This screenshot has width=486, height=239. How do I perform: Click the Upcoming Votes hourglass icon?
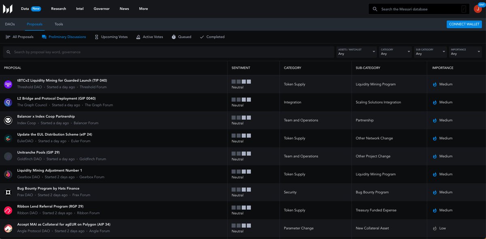(96, 37)
